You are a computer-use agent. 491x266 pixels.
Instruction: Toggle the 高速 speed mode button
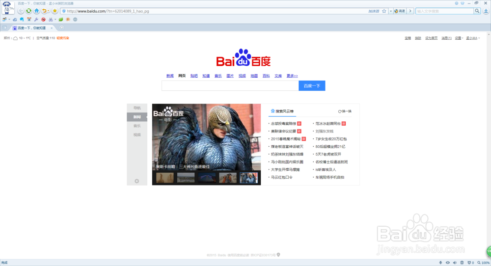pyautogui.click(x=400, y=11)
